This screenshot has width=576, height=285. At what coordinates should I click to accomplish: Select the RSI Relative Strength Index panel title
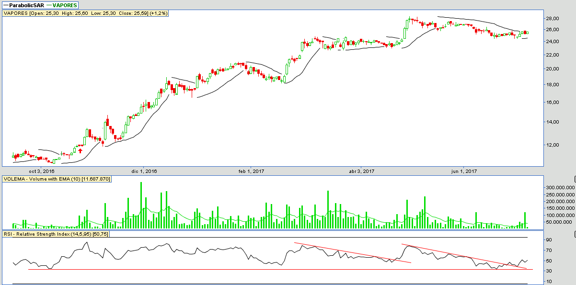(56, 234)
